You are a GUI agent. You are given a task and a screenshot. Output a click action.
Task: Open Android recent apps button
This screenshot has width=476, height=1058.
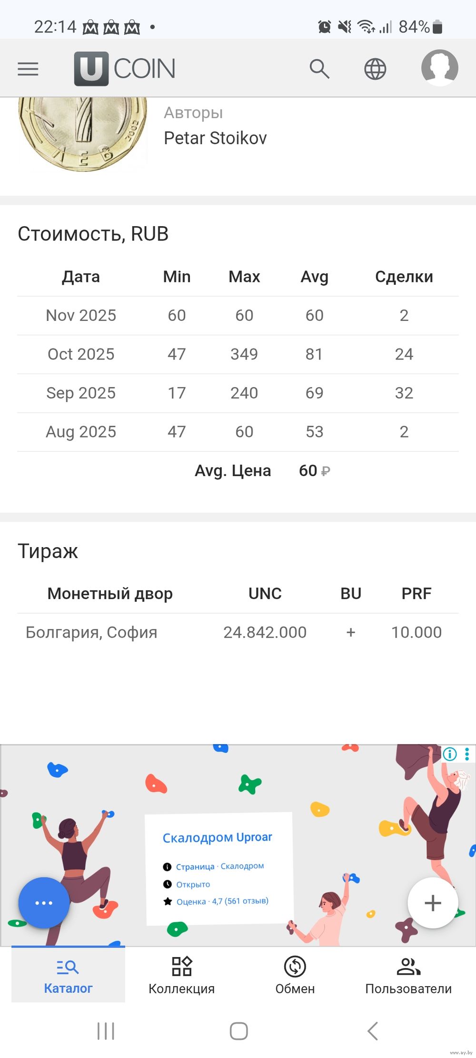coord(106,1031)
